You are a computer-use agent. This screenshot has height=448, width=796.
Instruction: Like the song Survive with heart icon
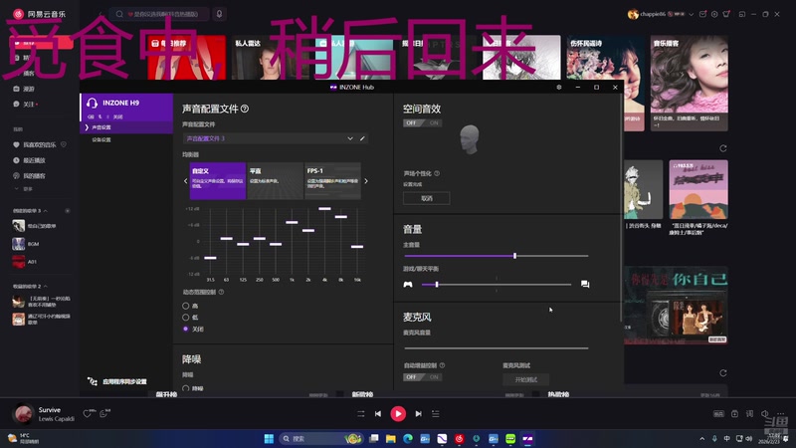click(x=88, y=414)
